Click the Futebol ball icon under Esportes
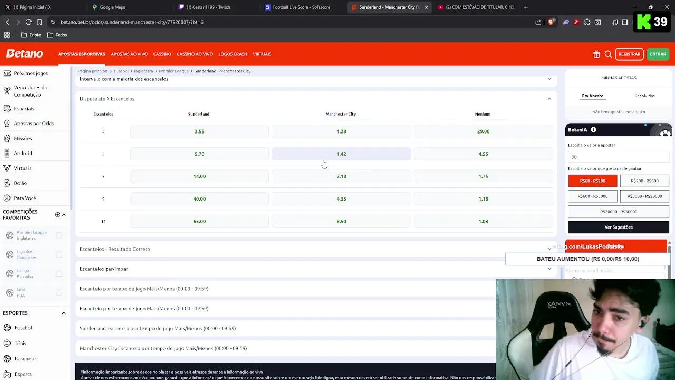This screenshot has height=380, width=675. [7, 328]
